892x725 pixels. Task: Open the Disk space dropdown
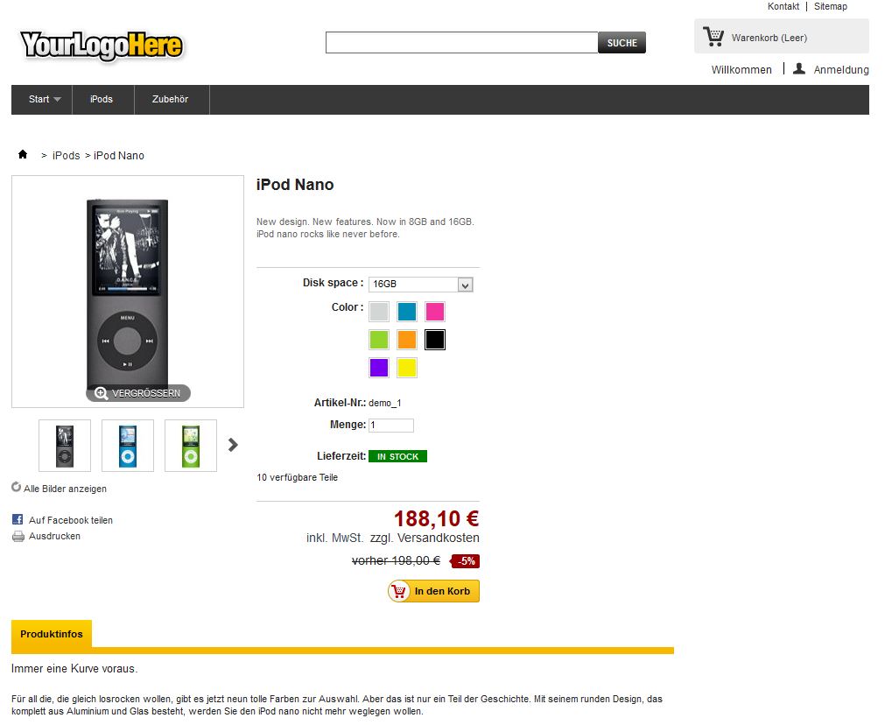click(421, 284)
